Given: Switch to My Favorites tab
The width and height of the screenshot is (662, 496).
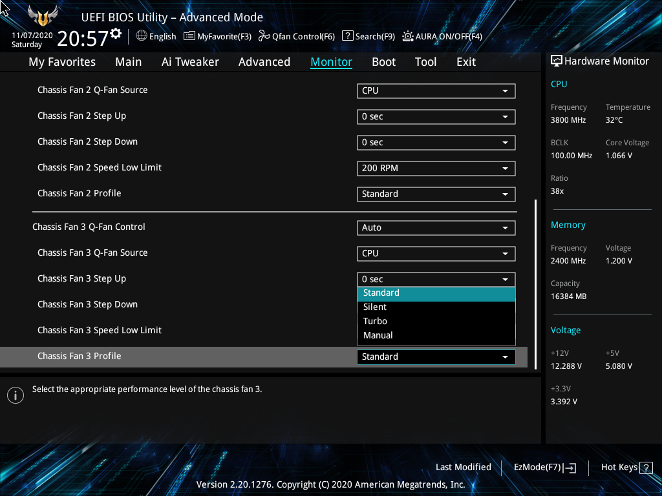Looking at the screenshot, I should (62, 62).
